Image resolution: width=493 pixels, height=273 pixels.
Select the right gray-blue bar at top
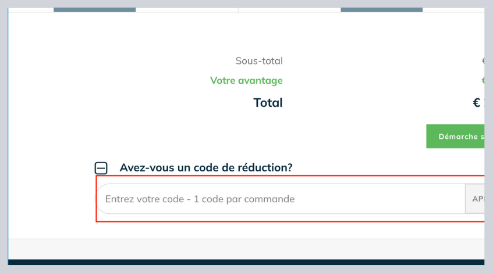pyautogui.click(x=381, y=10)
